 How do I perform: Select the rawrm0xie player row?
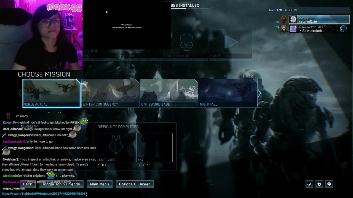coord(319,20)
